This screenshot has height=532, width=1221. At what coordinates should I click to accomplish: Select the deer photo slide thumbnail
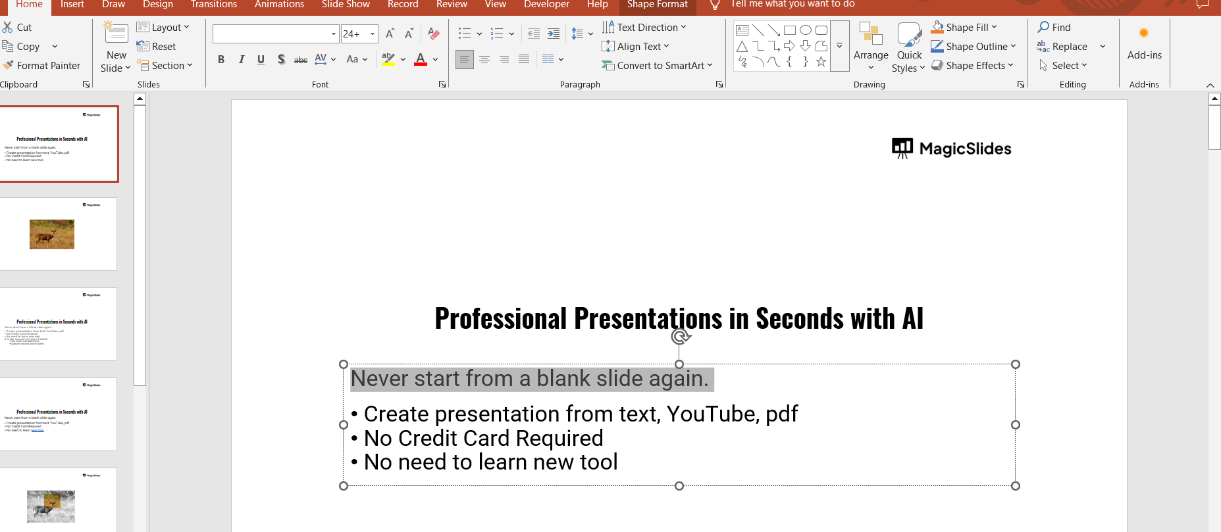coord(58,234)
